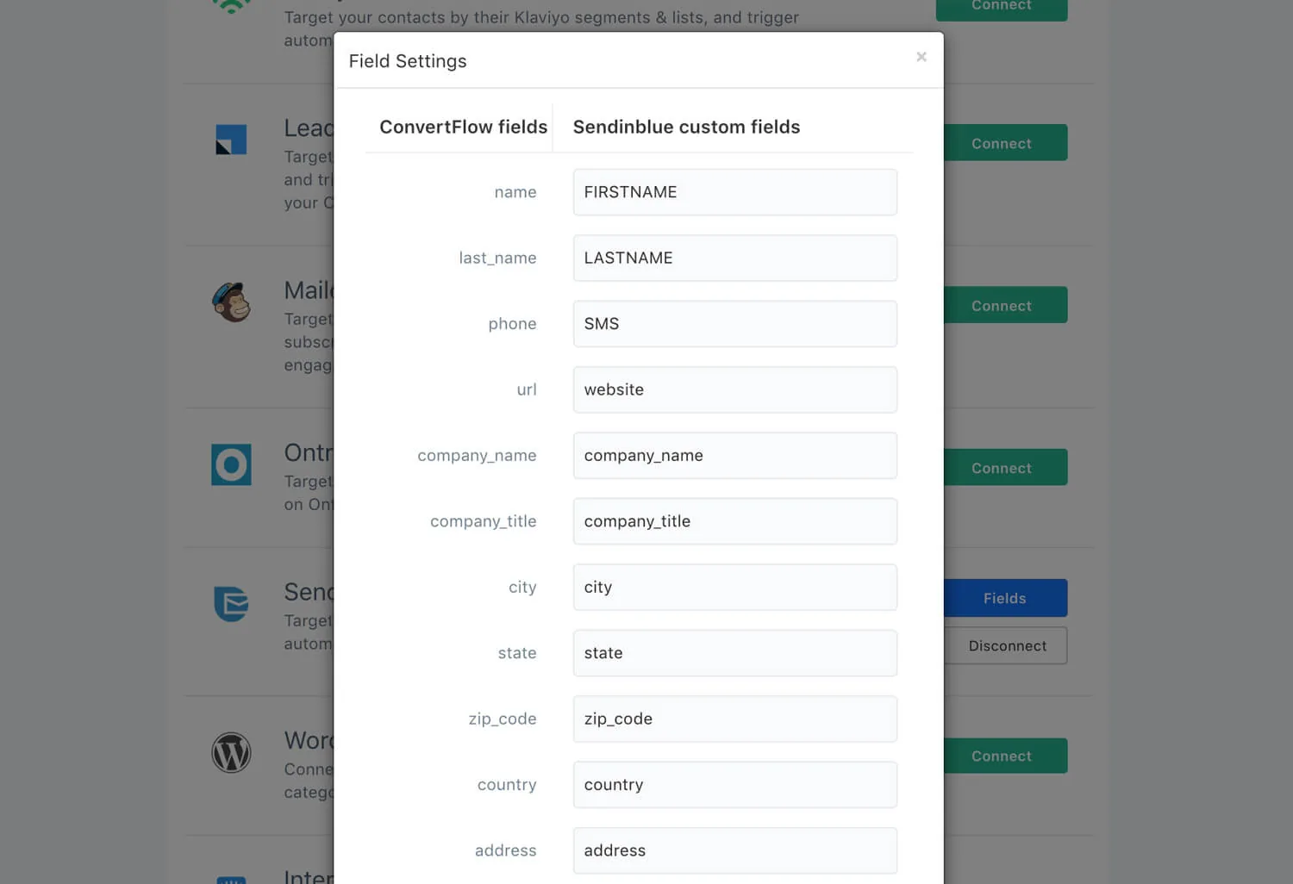Connect the Ontraport integration

click(x=1005, y=467)
